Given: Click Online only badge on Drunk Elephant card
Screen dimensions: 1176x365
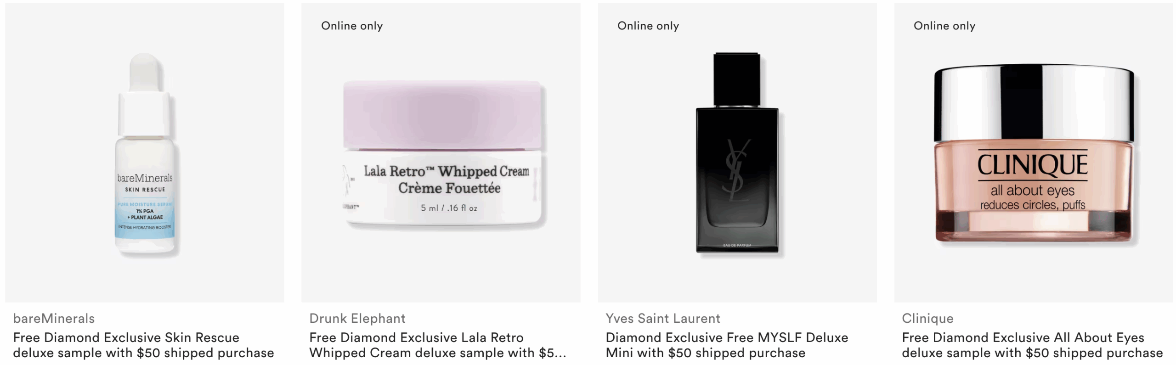Looking at the screenshot, I should pos(352,26).
